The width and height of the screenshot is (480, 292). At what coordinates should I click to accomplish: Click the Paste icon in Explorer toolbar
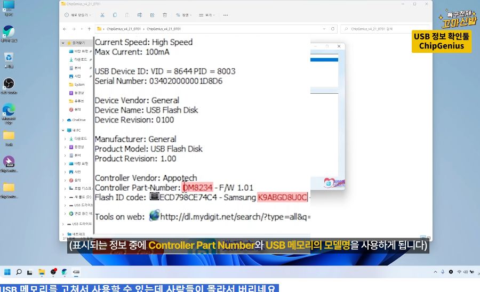point(127,15)
